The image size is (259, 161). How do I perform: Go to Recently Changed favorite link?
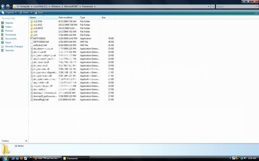point(14,47)
